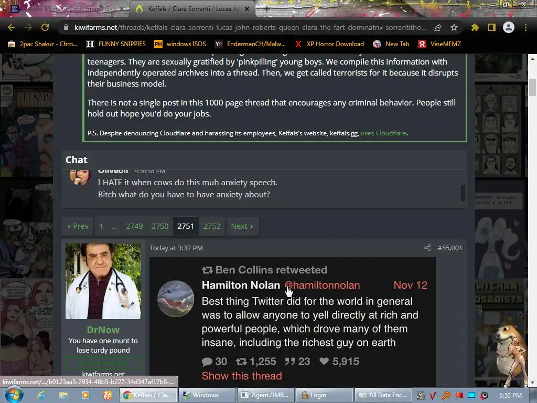The image size is (537, 403).
Task: Open the DrNow username link
Action: tap(103, 330)
